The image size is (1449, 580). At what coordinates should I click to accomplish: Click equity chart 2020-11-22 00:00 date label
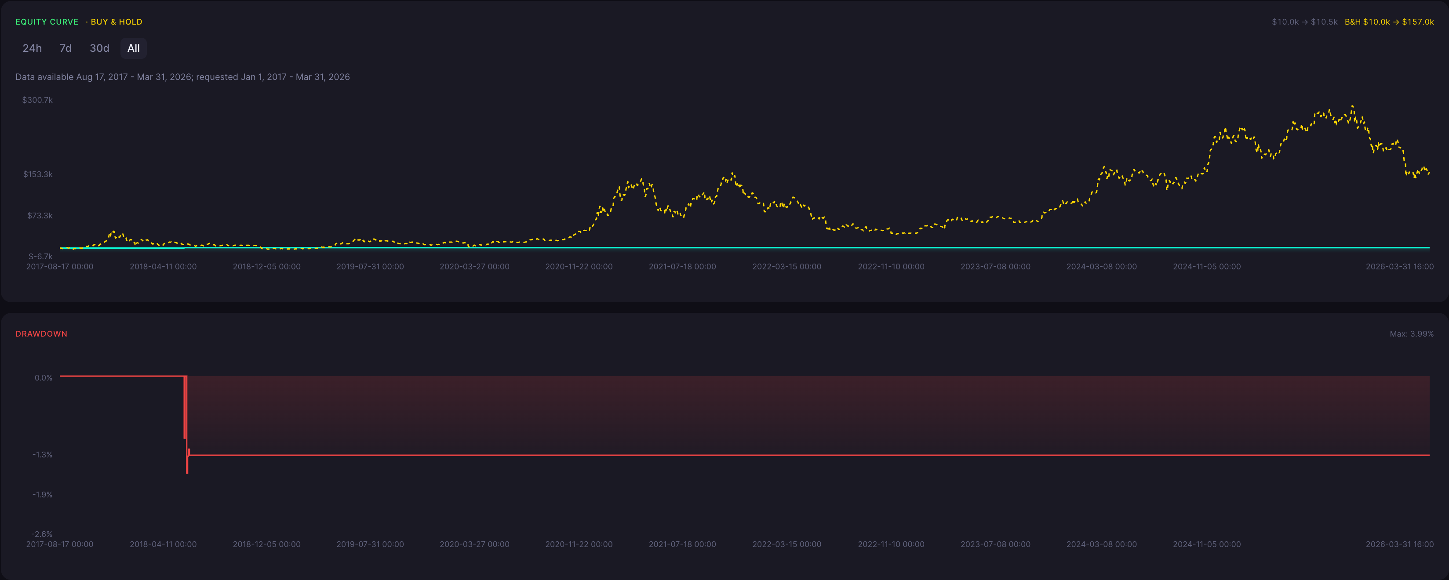[579, 266]
